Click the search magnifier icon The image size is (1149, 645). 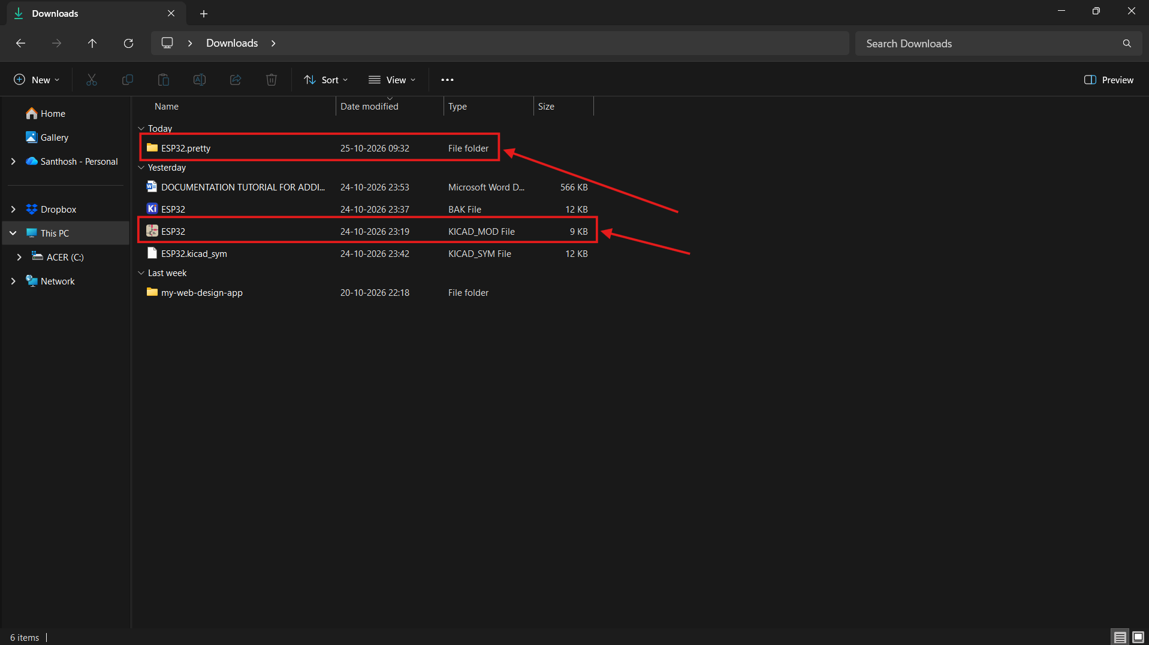[x=1127, y=43]
